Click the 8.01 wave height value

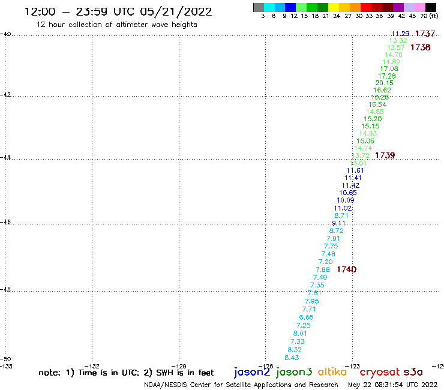click(x=300, y=334)
